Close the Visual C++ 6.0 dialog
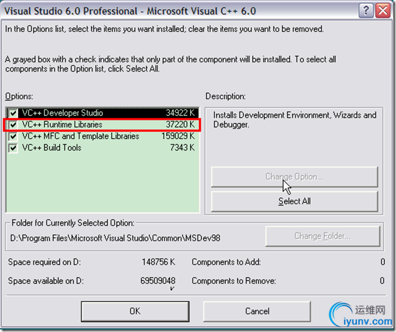396x332 pixels. pos(383,11)
